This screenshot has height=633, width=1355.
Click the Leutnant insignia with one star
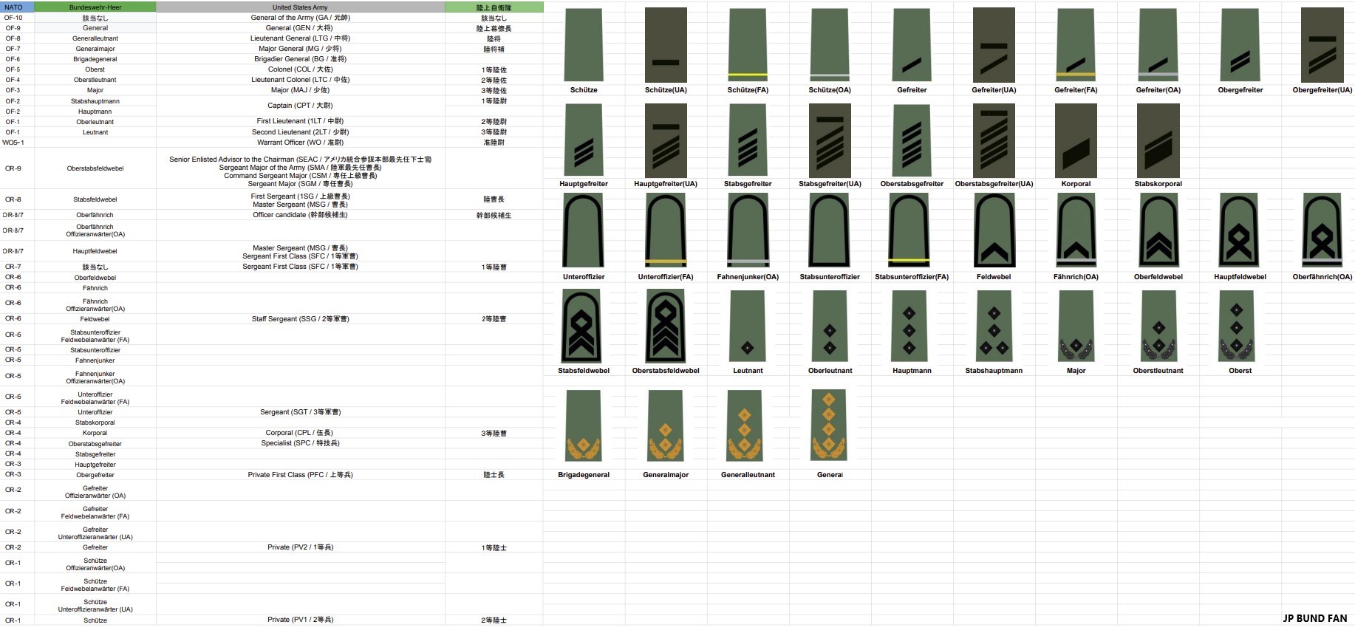(x=748, y=326)
